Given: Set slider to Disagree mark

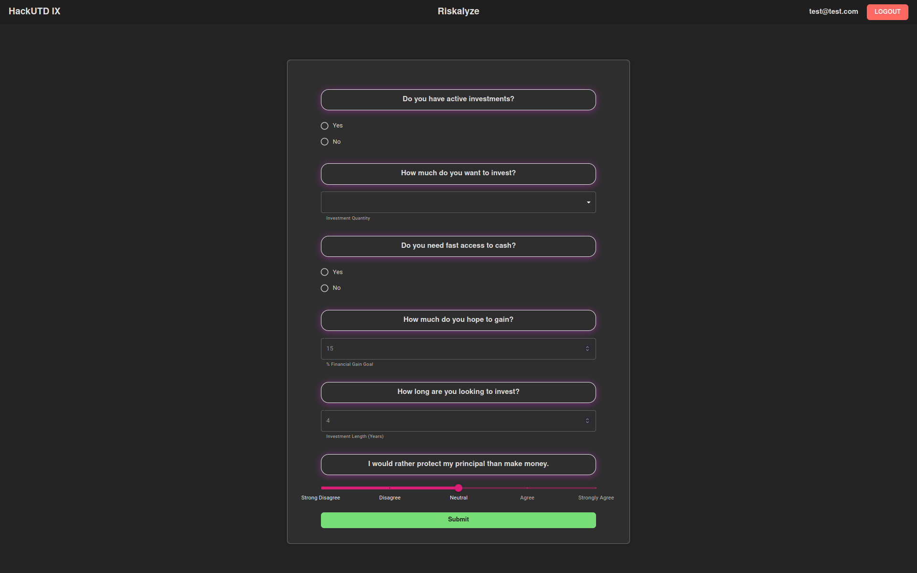Looking at the screenshot, I should coord(390,488).
